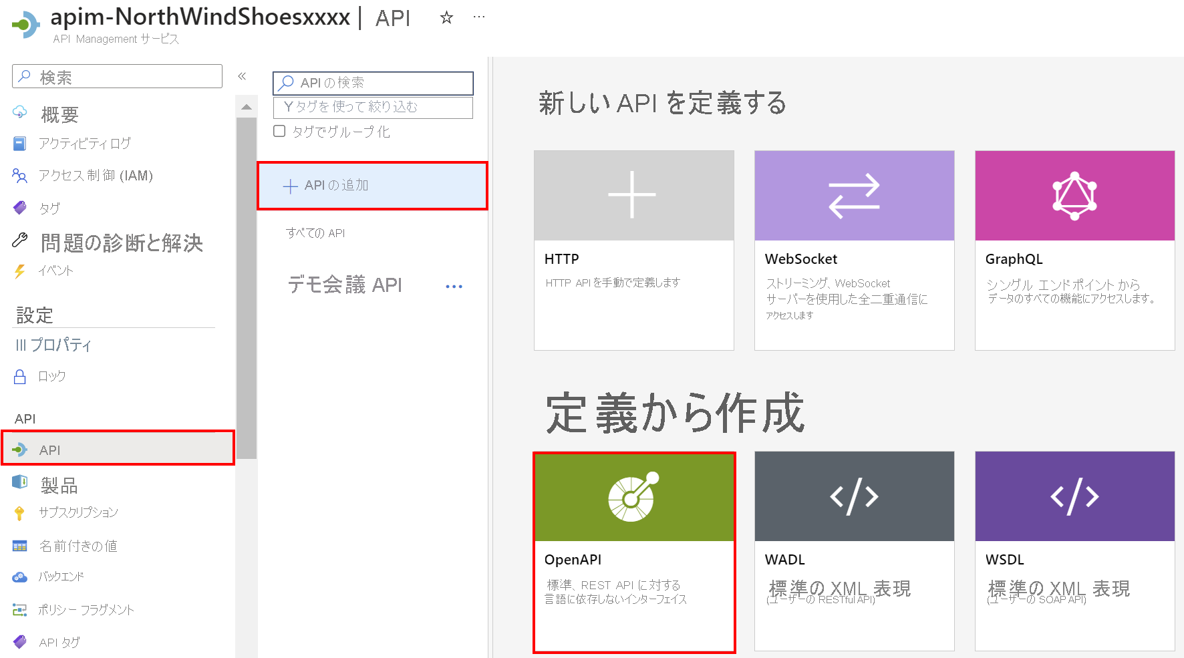
Task: Select すべての API entry
Action: tap(315, 233)
